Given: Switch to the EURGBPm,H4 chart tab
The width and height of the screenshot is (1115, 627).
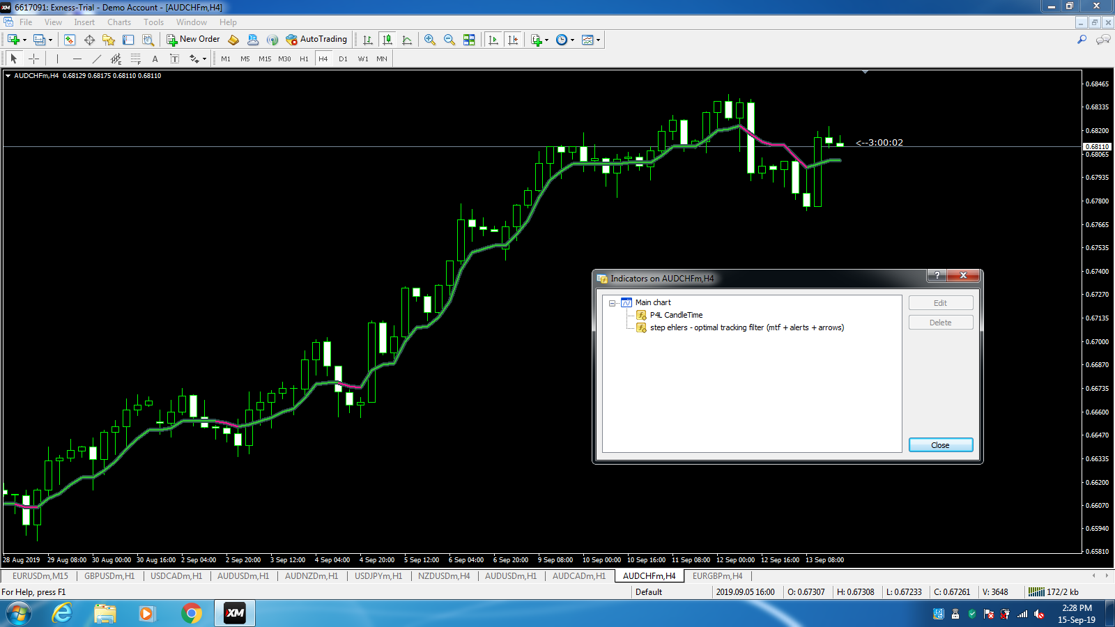Looking at the screenshot, I should (x=717, y=576).
